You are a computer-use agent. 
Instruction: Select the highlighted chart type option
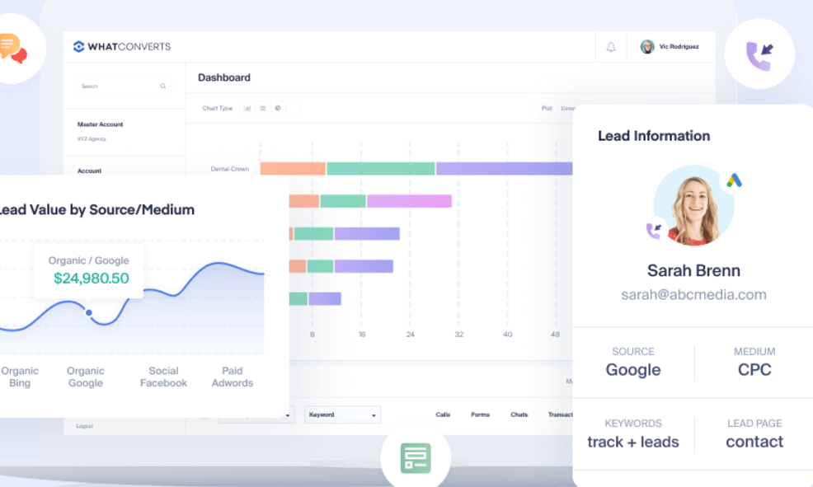pyautogui.click(x=247, y=108)
